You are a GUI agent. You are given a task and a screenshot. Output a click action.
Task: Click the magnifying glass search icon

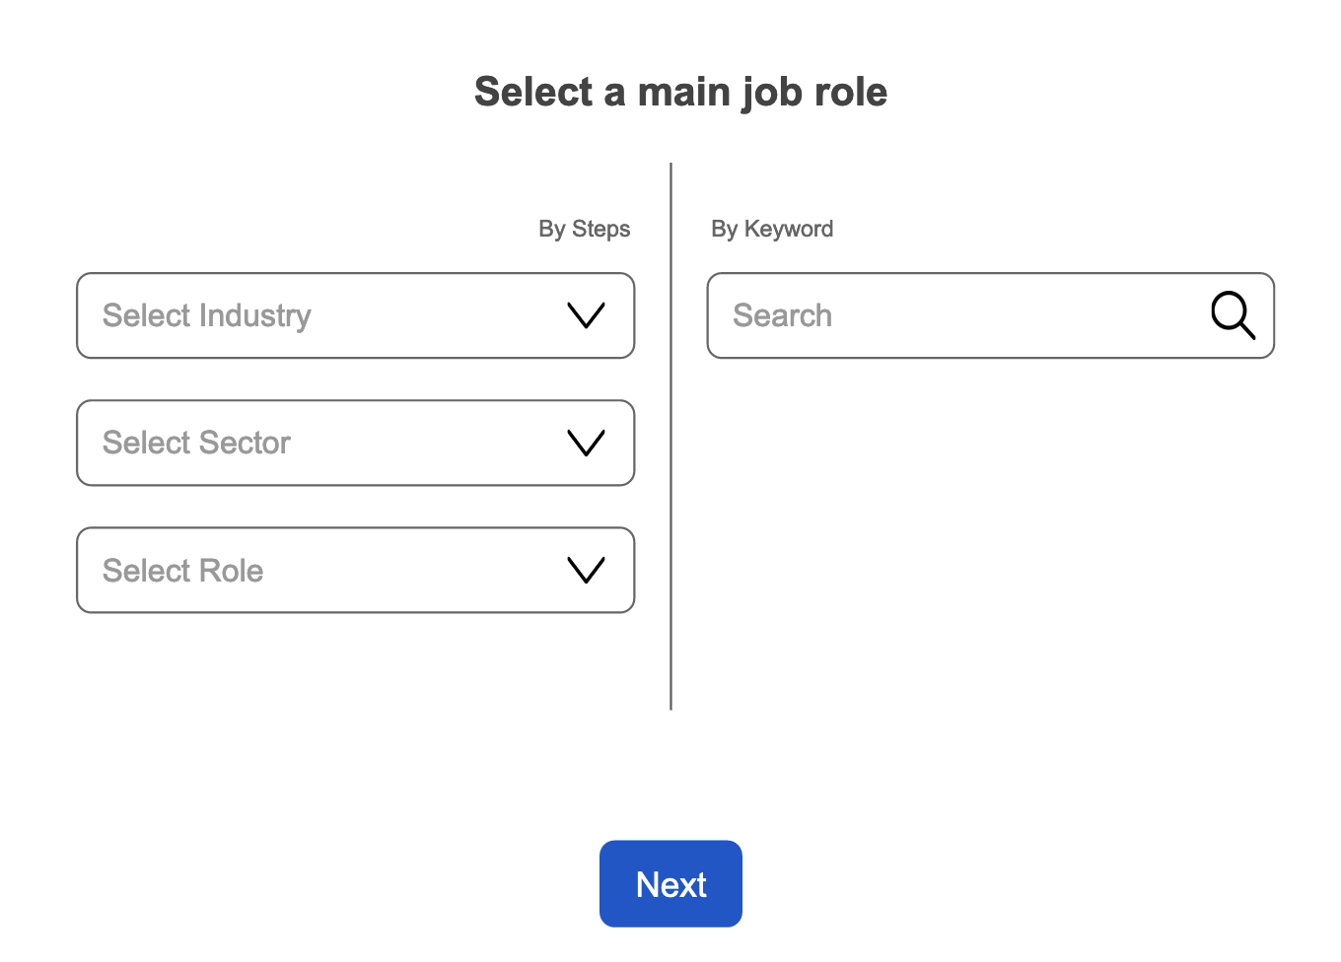1233,315
